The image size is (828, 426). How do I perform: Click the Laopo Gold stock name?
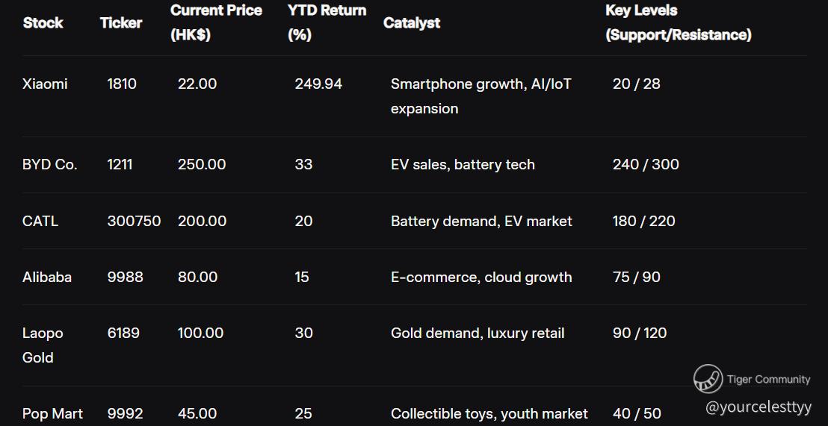(43, 345)
